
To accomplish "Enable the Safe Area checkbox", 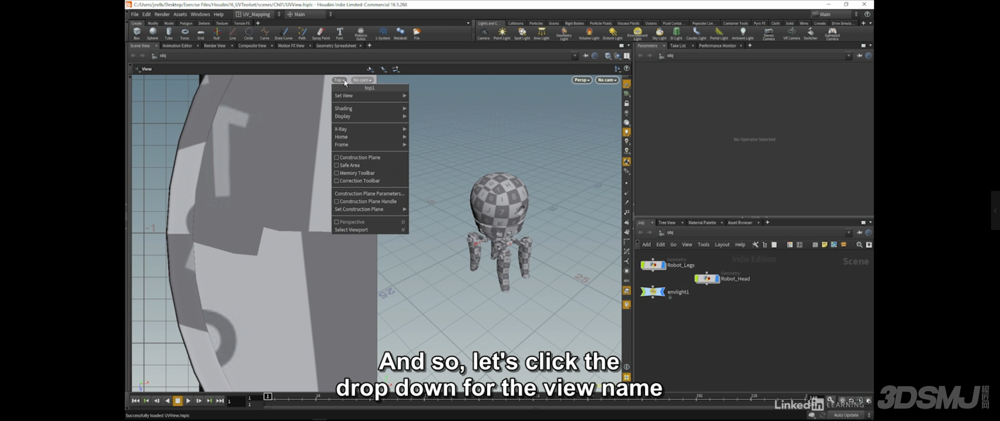I will click(336, 165).
